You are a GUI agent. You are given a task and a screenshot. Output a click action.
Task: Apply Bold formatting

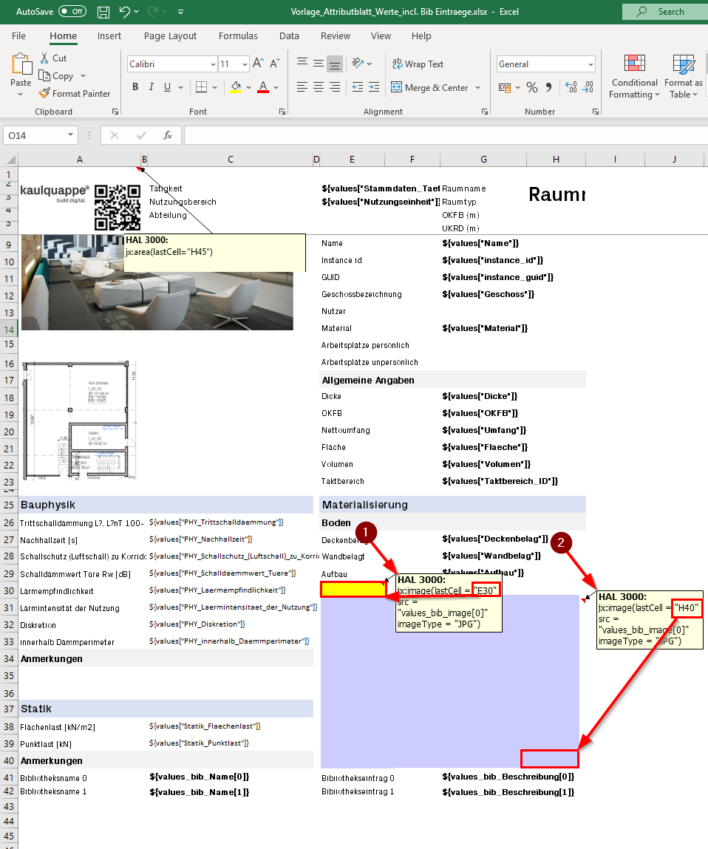[135, 86]
